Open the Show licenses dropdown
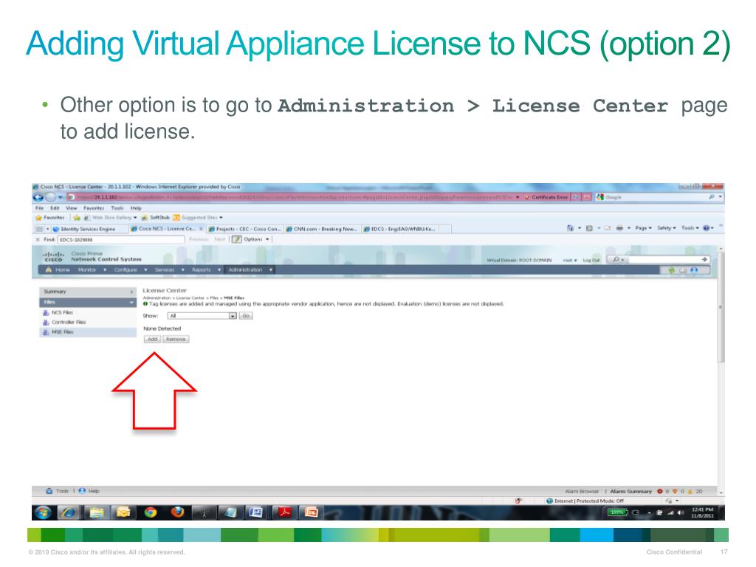756x567 pixels. pyautogui.click(x=232, y=316)
